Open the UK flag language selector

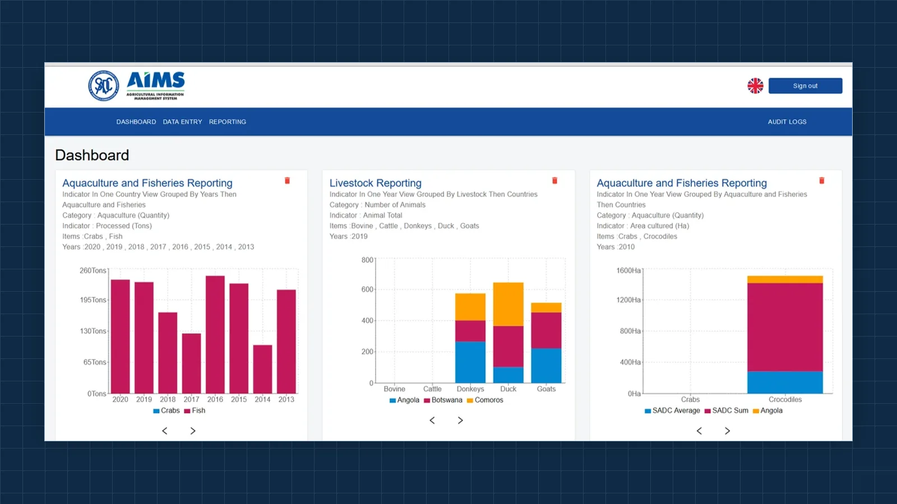coord(755,86)
